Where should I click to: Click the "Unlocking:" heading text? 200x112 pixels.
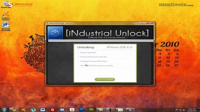86,47
